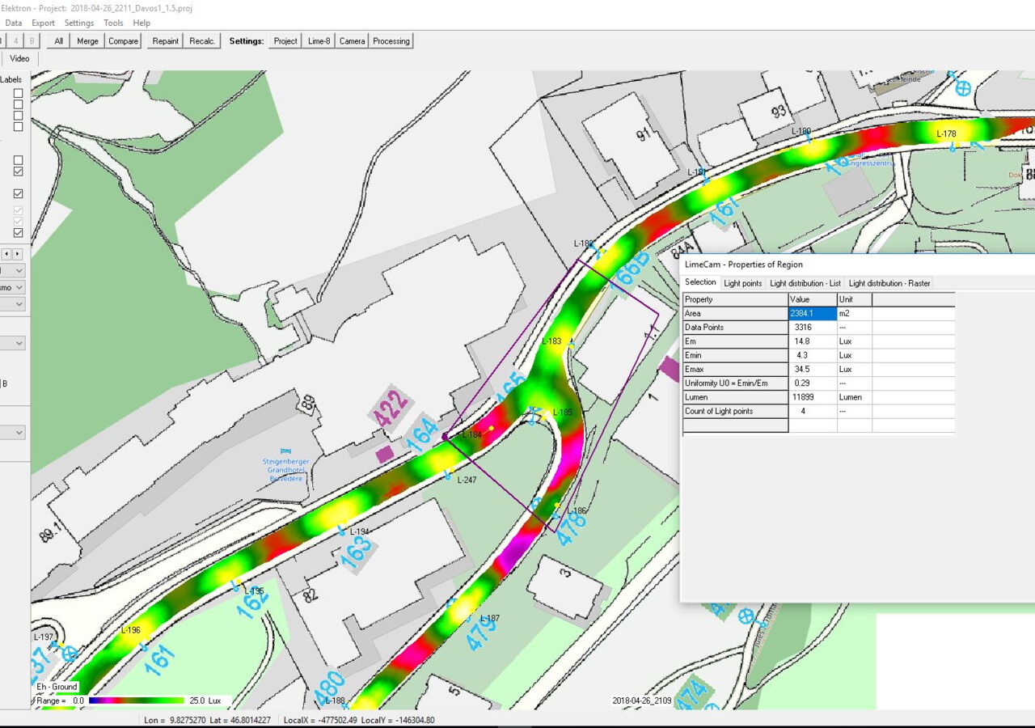This screenshot has width=1035, height=728.
Task: Open Processing settings button
Action: [x=391, y=41]
